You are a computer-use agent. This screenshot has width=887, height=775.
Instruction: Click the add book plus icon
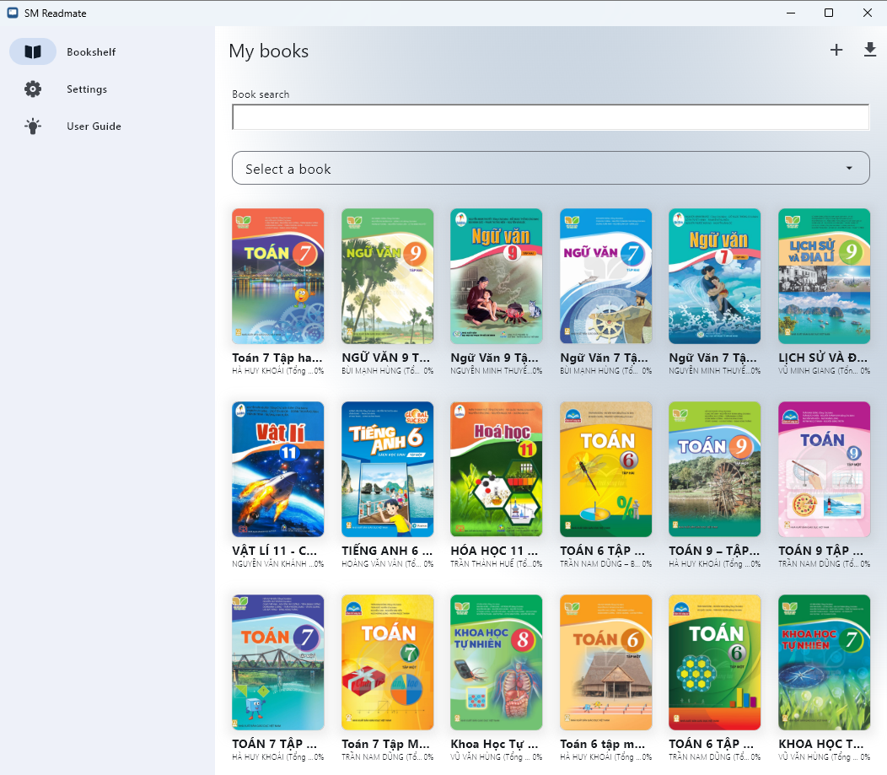tap(836, 51)
